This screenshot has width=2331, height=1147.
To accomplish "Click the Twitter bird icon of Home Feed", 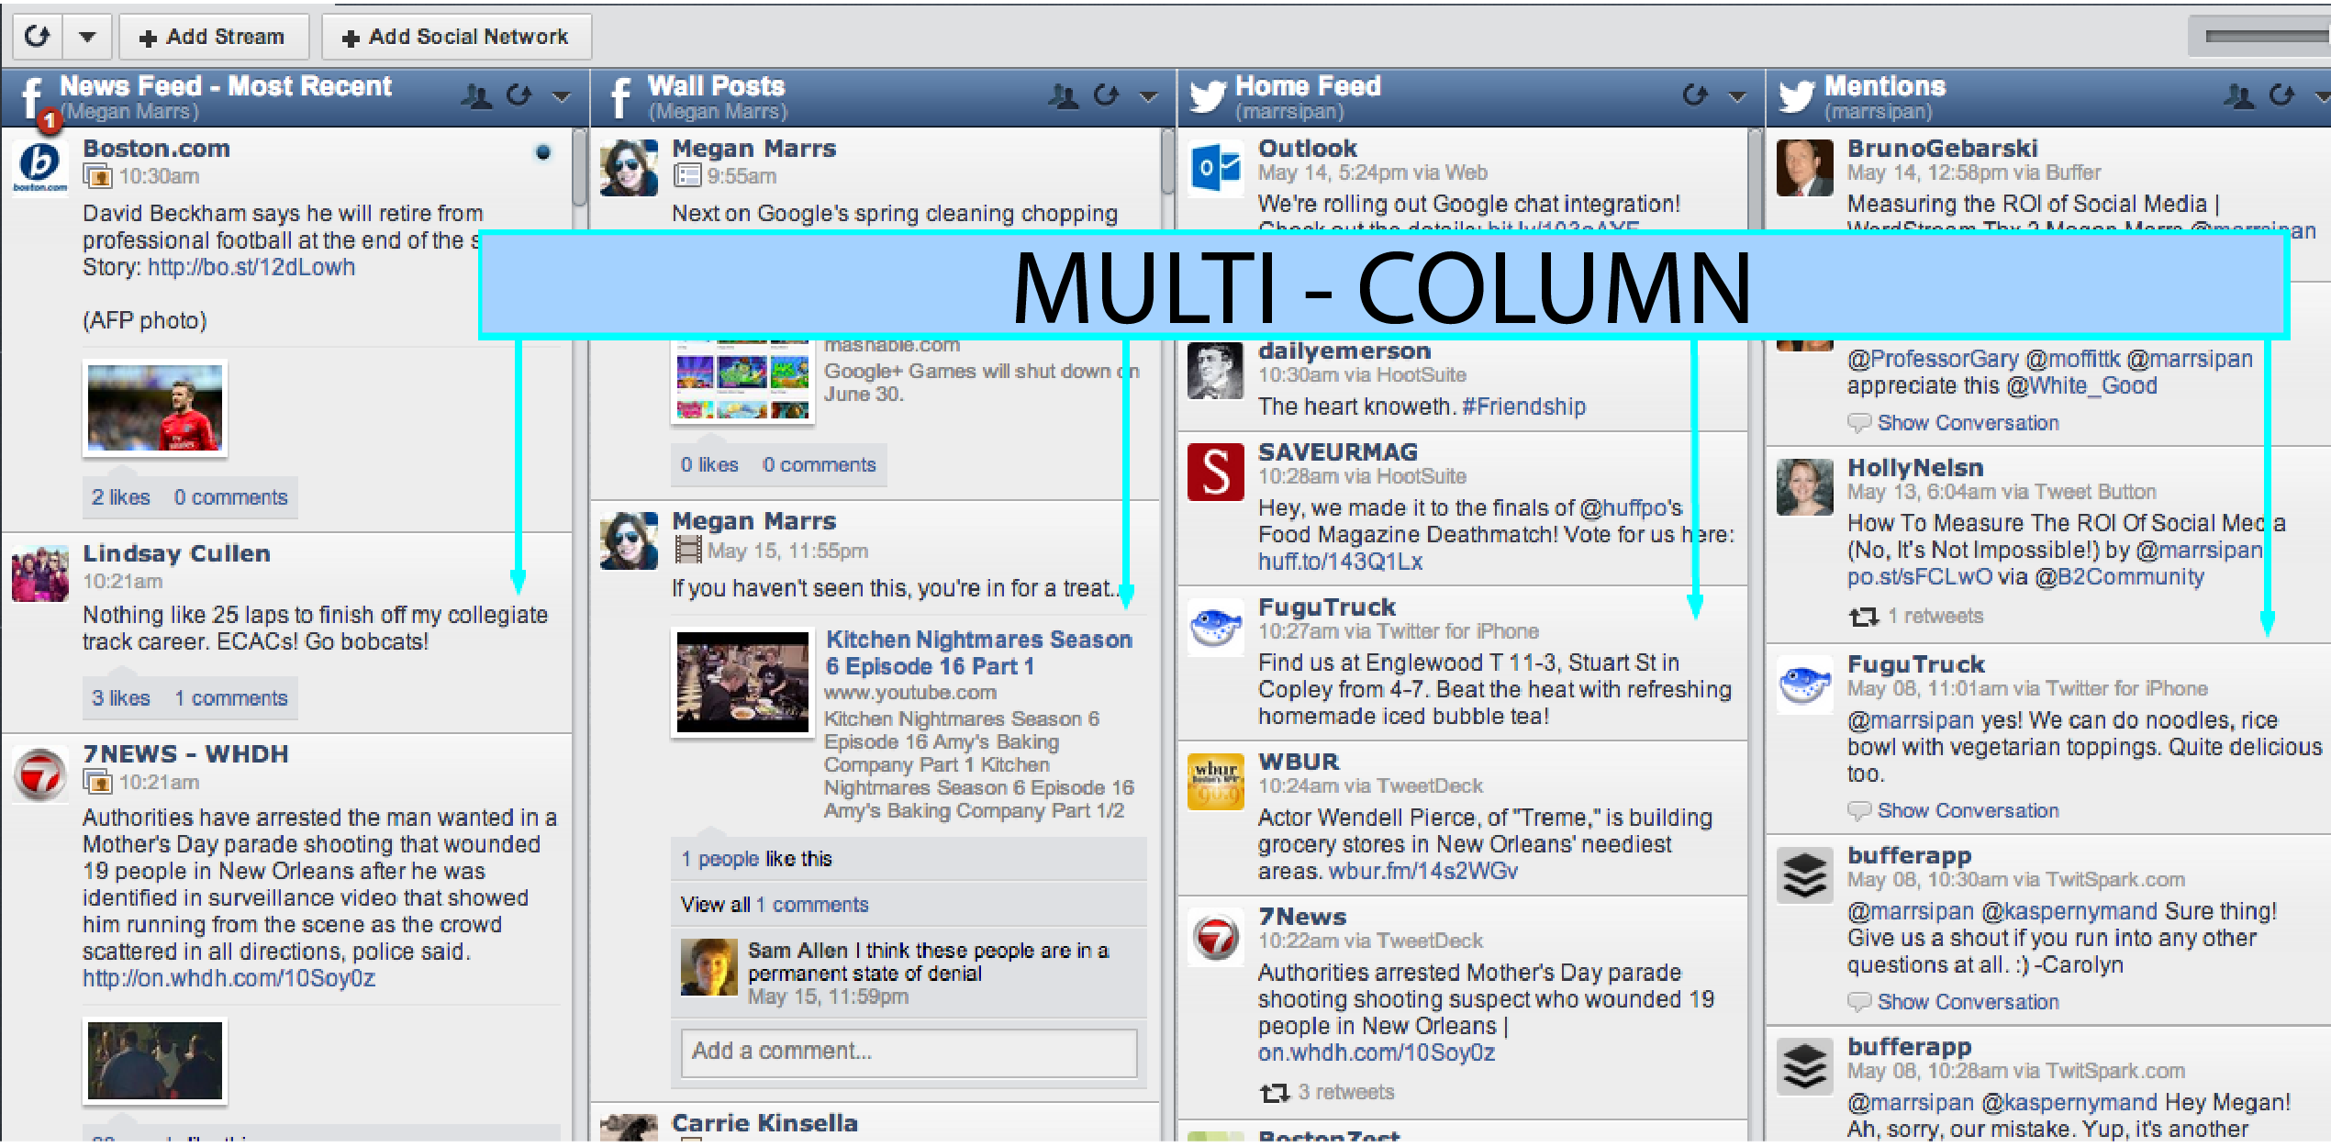I will point(1208,96).
